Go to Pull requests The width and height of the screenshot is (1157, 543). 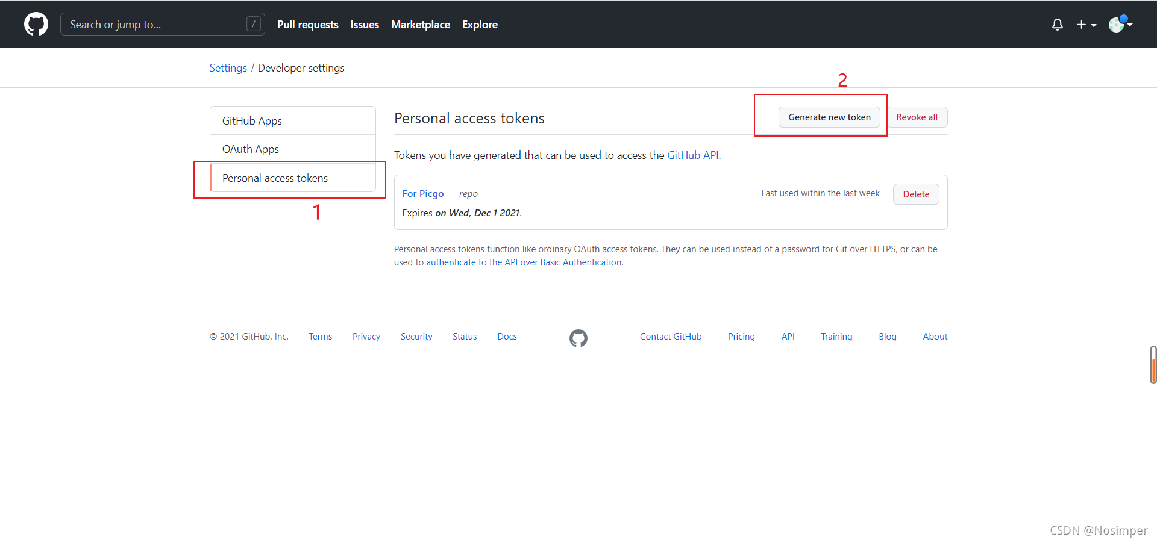308,25
